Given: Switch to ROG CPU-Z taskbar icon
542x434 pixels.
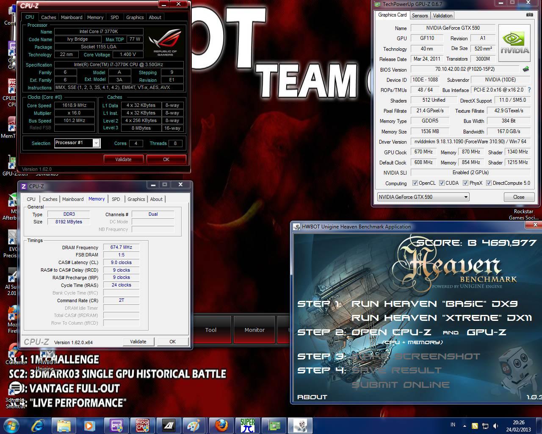Looking at the screenshot, I should [142, 425].
